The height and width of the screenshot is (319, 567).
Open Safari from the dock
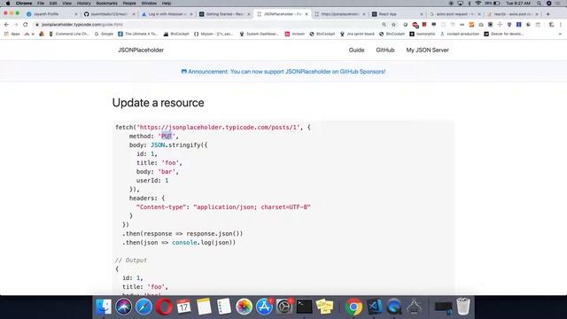[x=144, y=307]
